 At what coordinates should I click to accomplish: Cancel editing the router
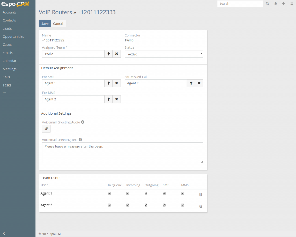(58, 24)
